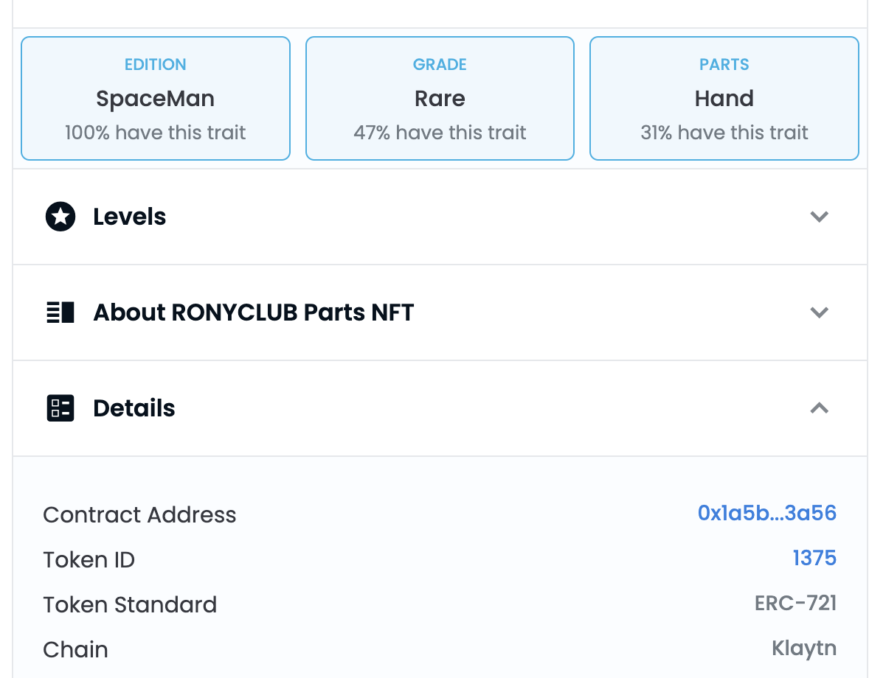869x678 pixels.
Task: Select the Token ID label
Action: tap(89, 559)
